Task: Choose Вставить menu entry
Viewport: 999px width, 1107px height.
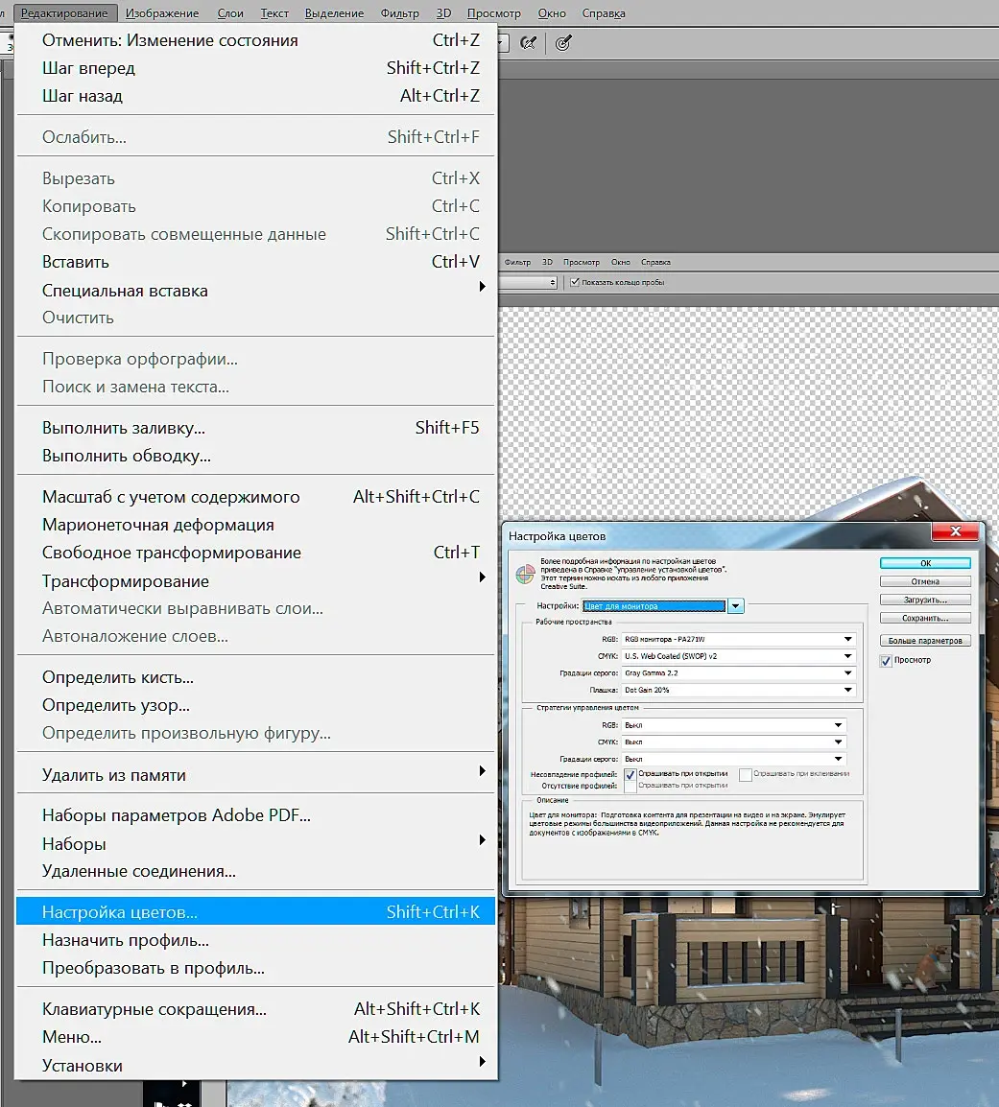Action: (x=256, y=262)
